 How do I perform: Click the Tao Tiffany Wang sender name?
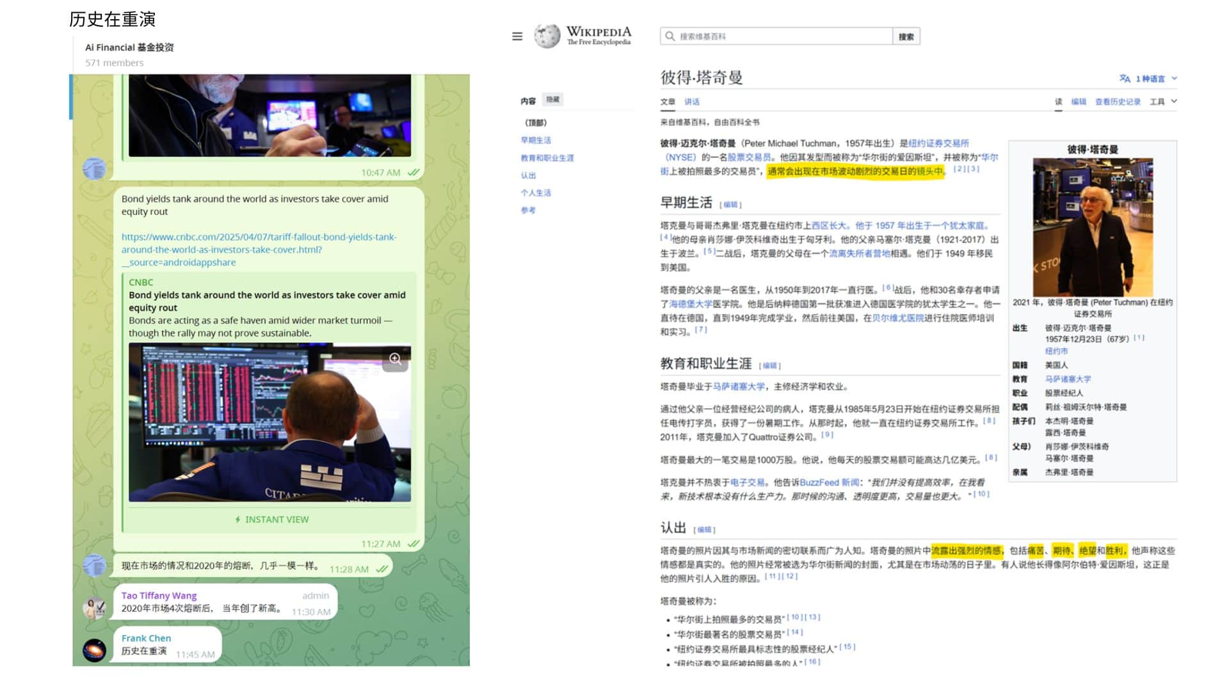[159, 596]
